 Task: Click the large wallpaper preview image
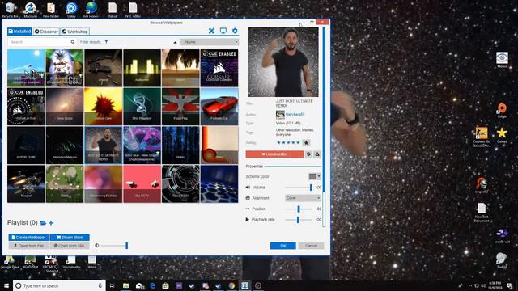[283, 62]
